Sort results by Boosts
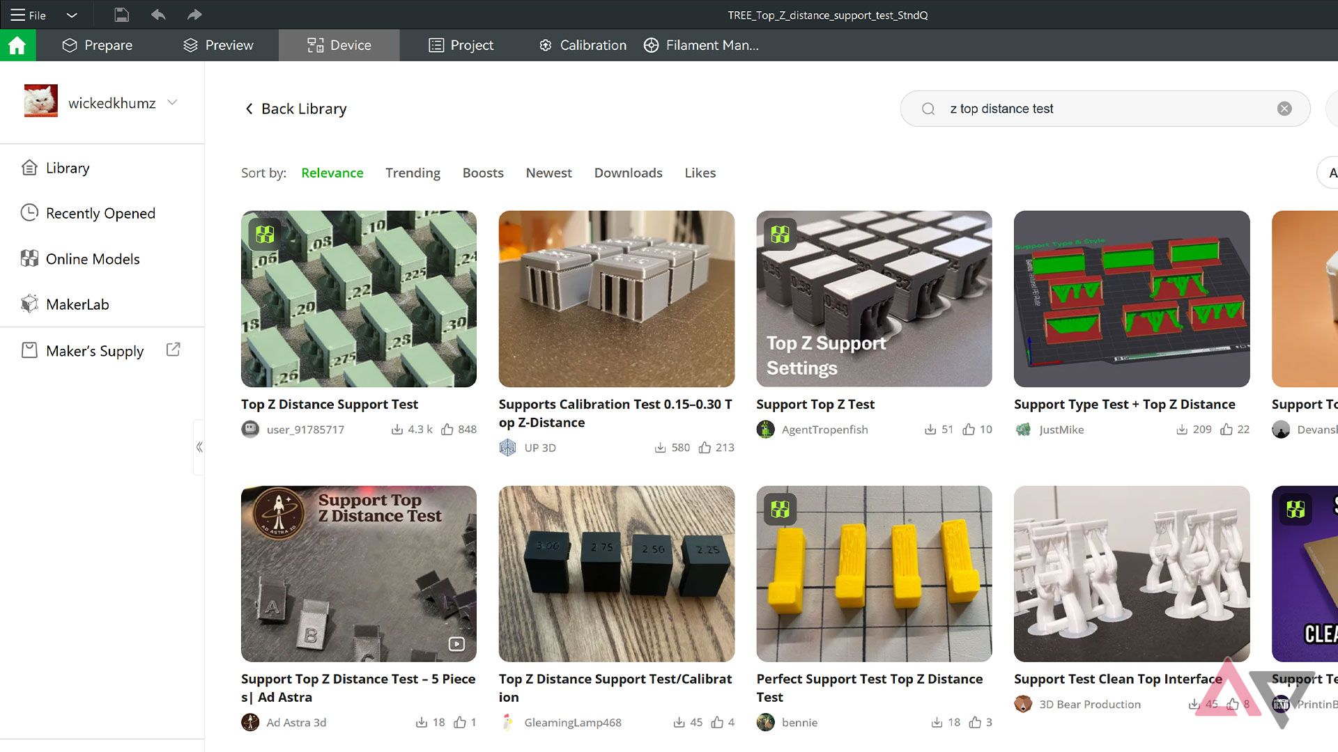Screen dimensions: 1338x752 click(x=483, y=173)
